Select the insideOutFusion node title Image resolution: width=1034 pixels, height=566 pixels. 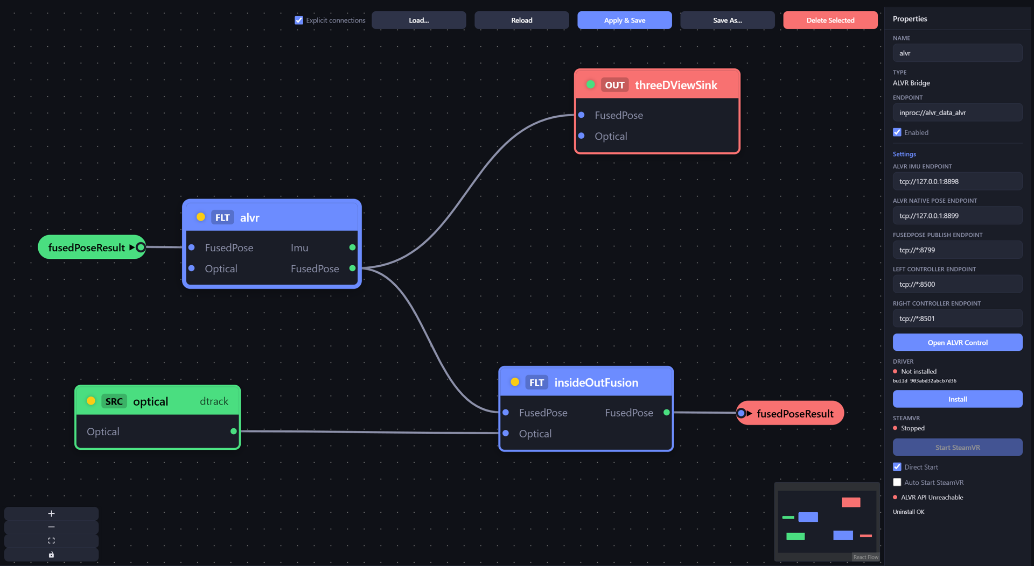[596, 383]
